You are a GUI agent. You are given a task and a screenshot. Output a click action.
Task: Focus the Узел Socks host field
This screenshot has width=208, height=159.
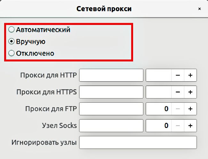tap(111, 126)
